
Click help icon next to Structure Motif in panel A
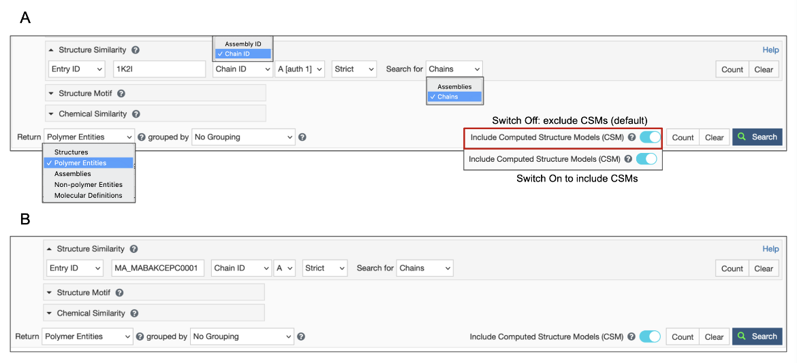pos(121,94)
